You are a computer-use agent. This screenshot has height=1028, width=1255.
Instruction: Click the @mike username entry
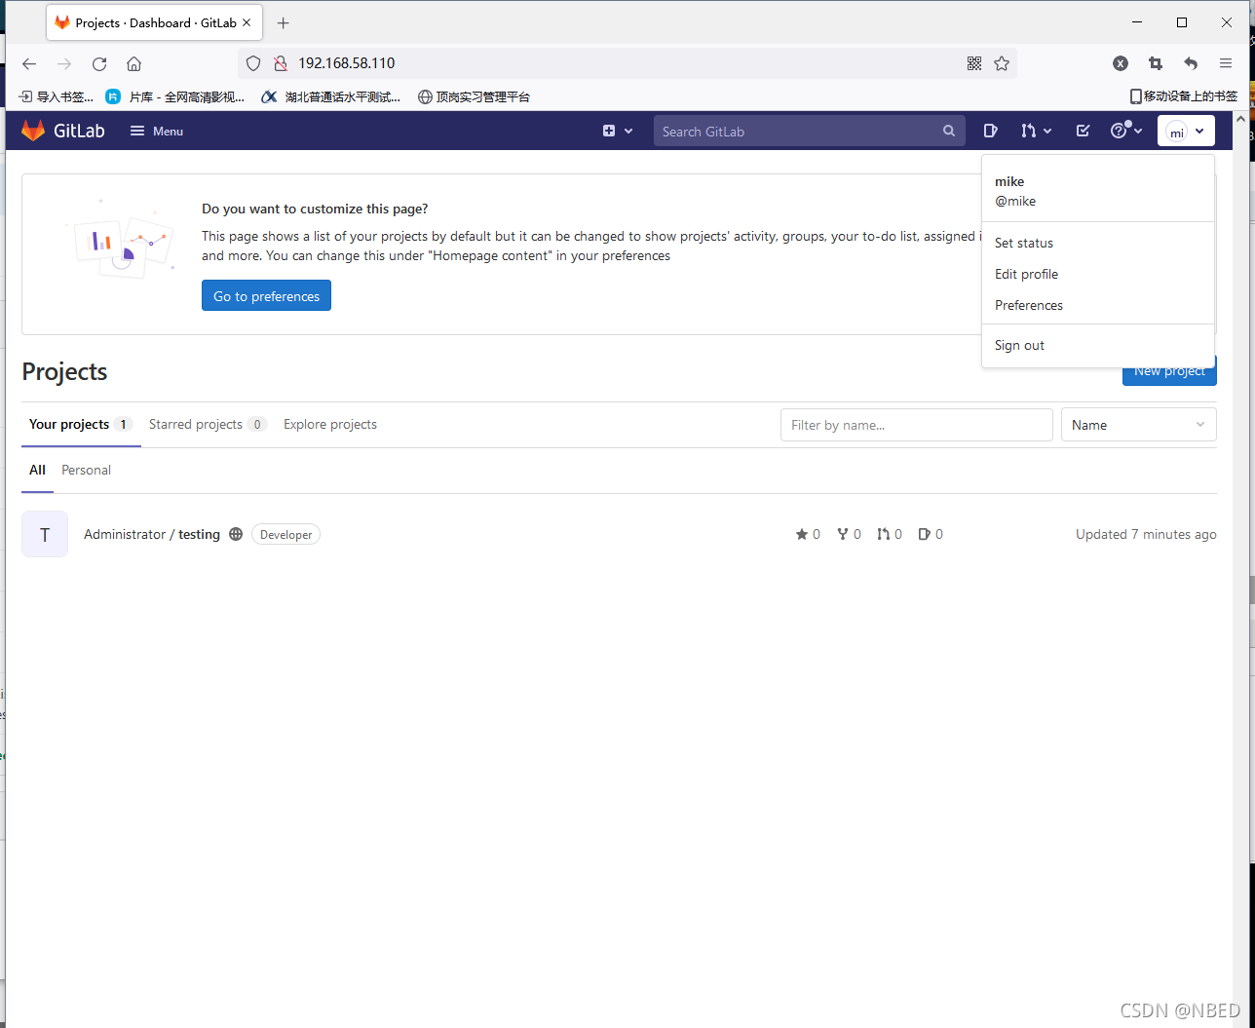1015,201
